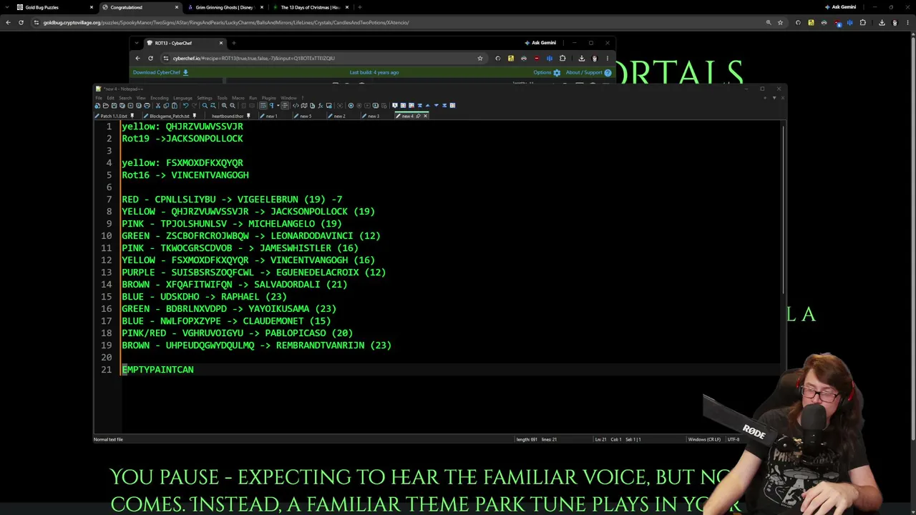
Task: Toggle pin on the new 4 tab
Action: tap(418, 116)
